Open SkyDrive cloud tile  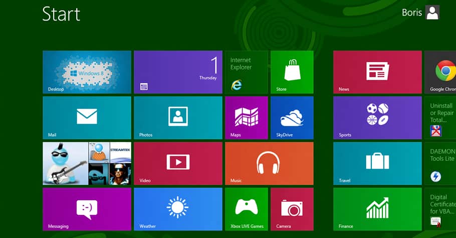pos(292,117)
